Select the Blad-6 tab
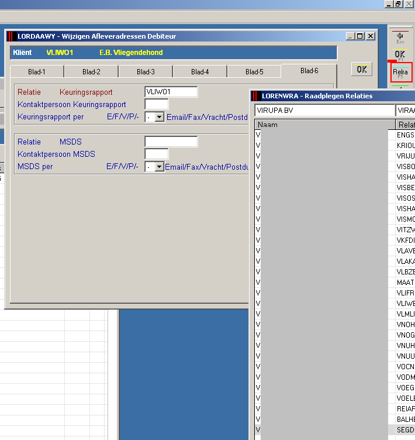This screenshot has width=415, height=440. point(309,71)
